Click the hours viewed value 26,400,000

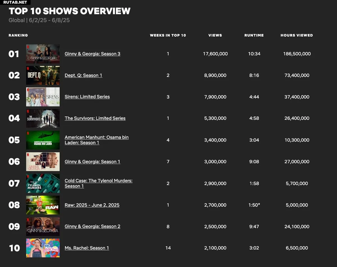[297, 118]
